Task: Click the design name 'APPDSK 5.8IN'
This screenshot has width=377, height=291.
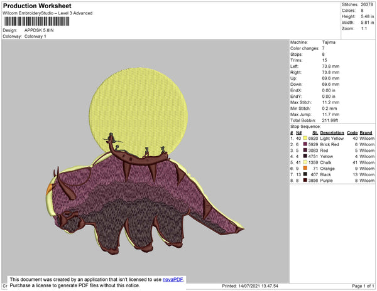Action: pos(39,30)
